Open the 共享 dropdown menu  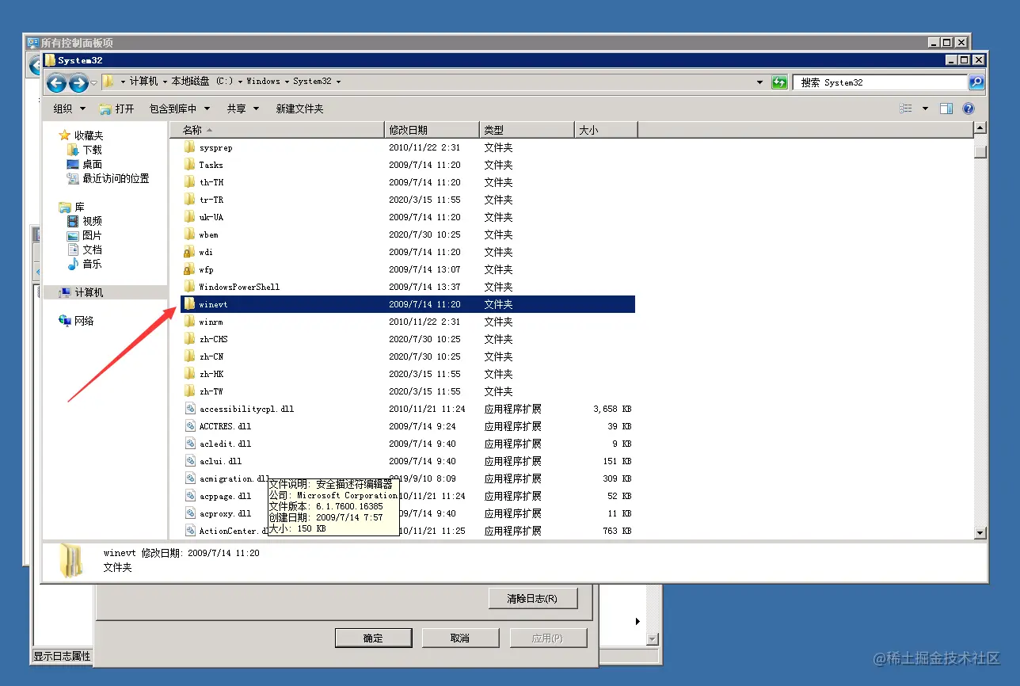[243, 109]
